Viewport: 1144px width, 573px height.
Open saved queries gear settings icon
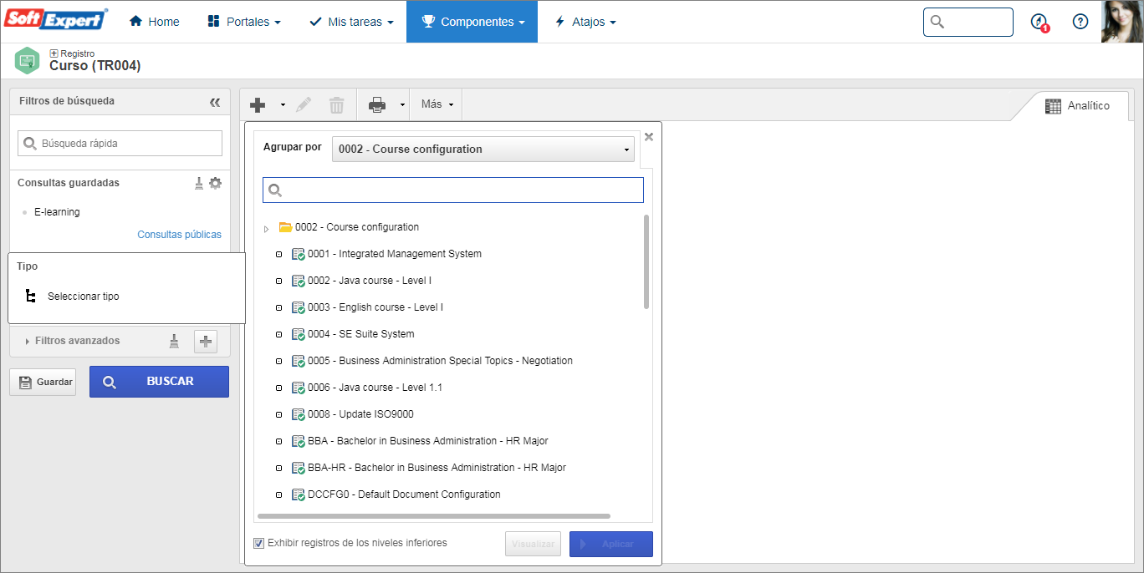coord(215,183)
